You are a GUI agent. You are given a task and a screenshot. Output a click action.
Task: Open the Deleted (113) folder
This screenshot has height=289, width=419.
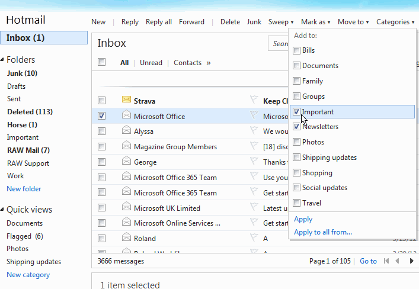[30, 112]
